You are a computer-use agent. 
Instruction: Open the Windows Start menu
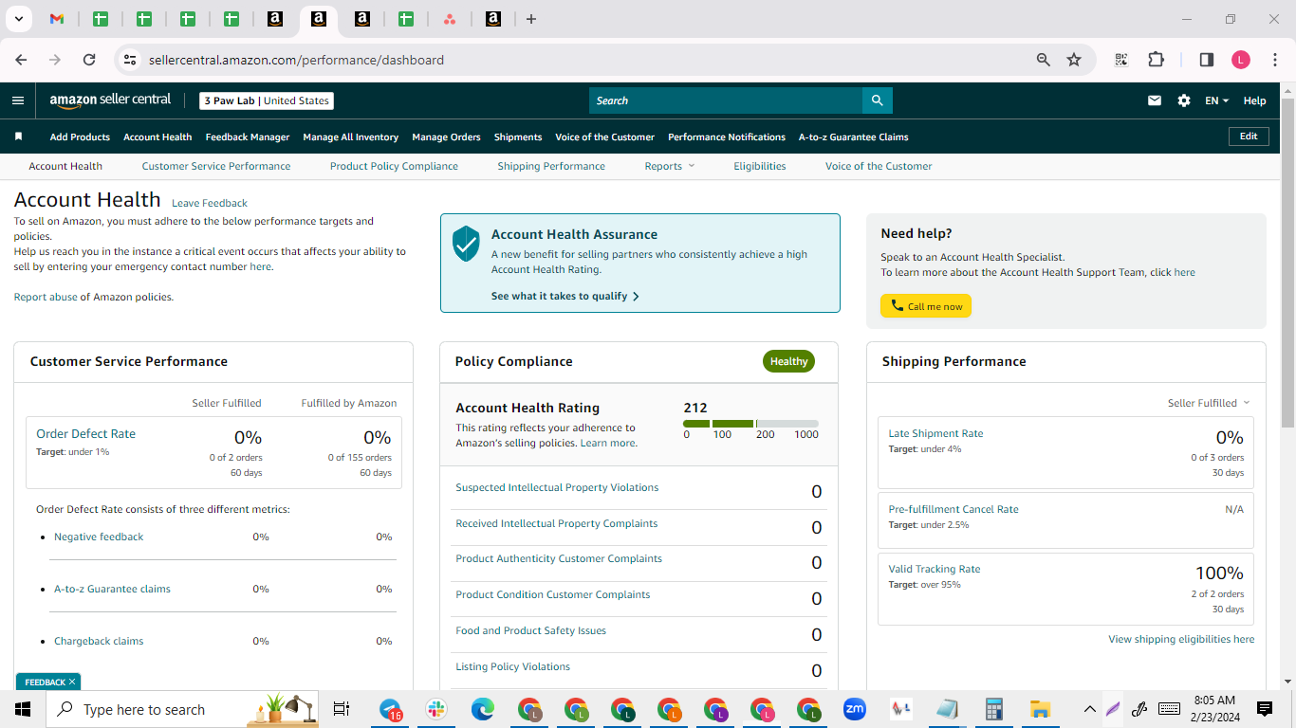23,709
